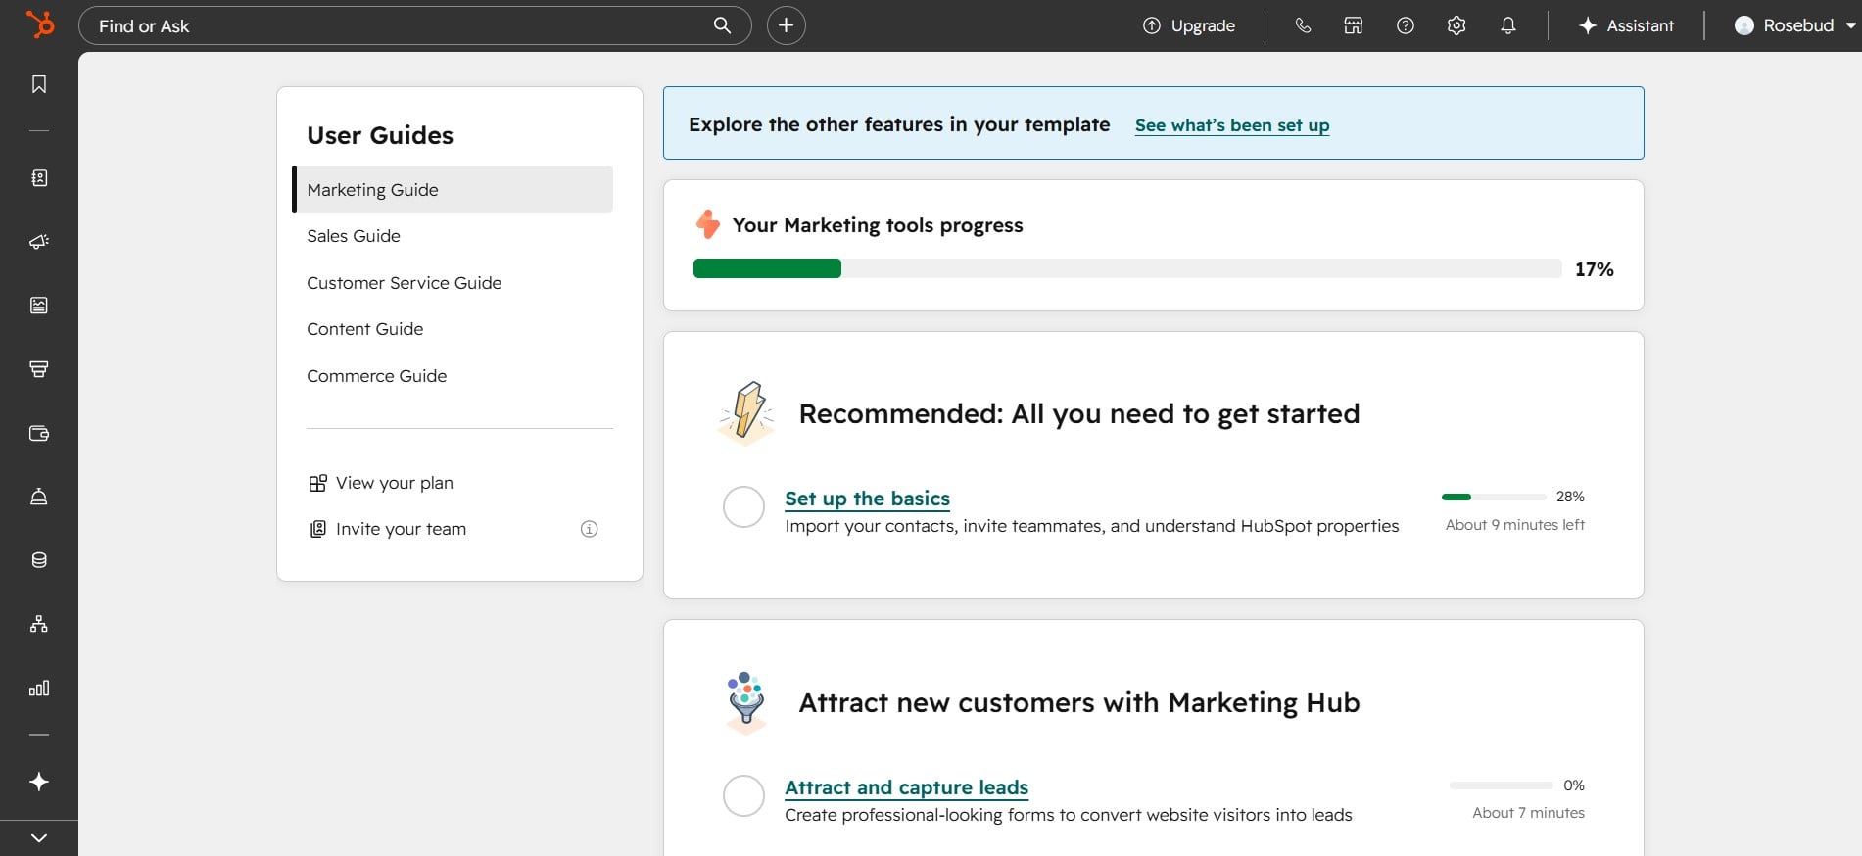Open the calling phone icon

click(1303, 25)
